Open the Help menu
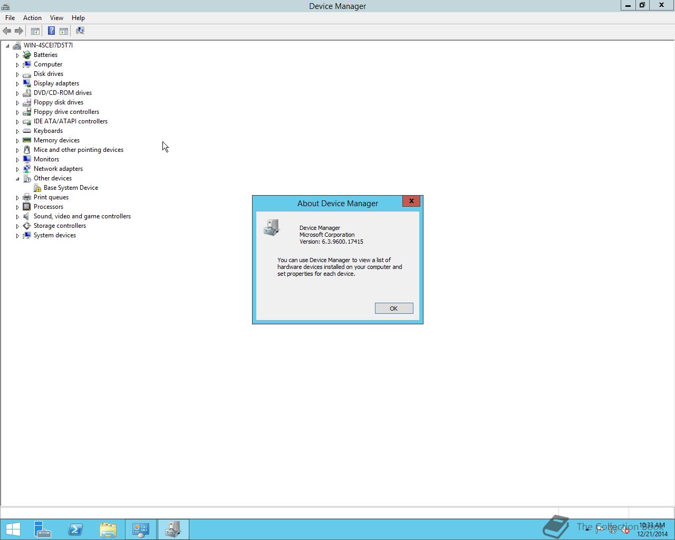The image size is (675, 540). (x=78, y=18)
